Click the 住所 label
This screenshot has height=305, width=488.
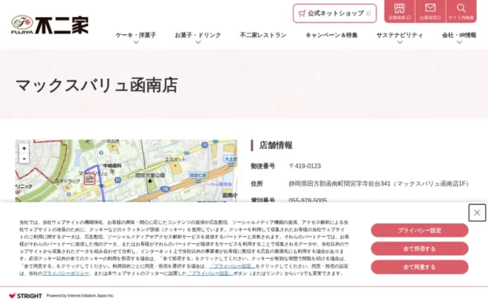257,184
